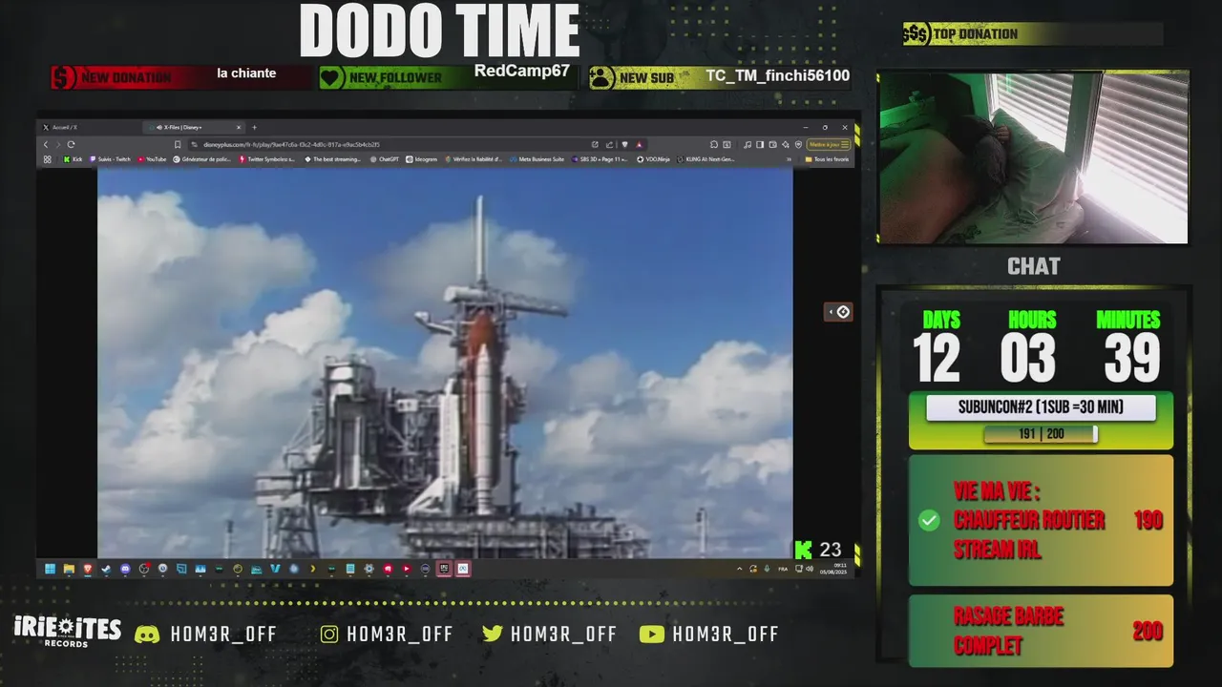Bookmark this page with the bookmark icon
This screenshot has height=687, width=1222.
point(177,144)
